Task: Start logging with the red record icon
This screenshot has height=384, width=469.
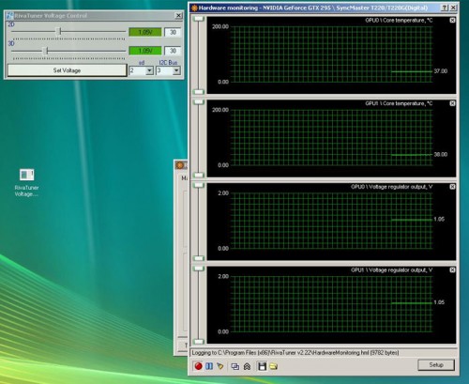Action: [x=198, y=366]
